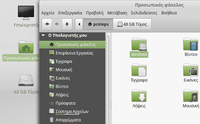200x124 pixels.
Task: Click the sidebar vertical scrollbar
Action: tap(108, 79)
